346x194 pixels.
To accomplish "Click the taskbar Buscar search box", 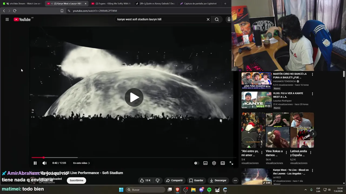I will [145, 190].
